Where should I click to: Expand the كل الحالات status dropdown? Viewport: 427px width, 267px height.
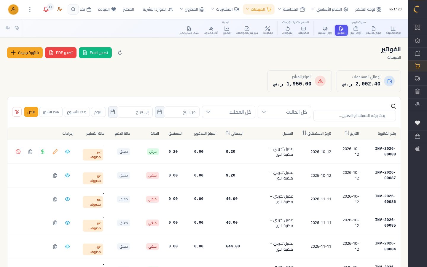click(284, 112)
